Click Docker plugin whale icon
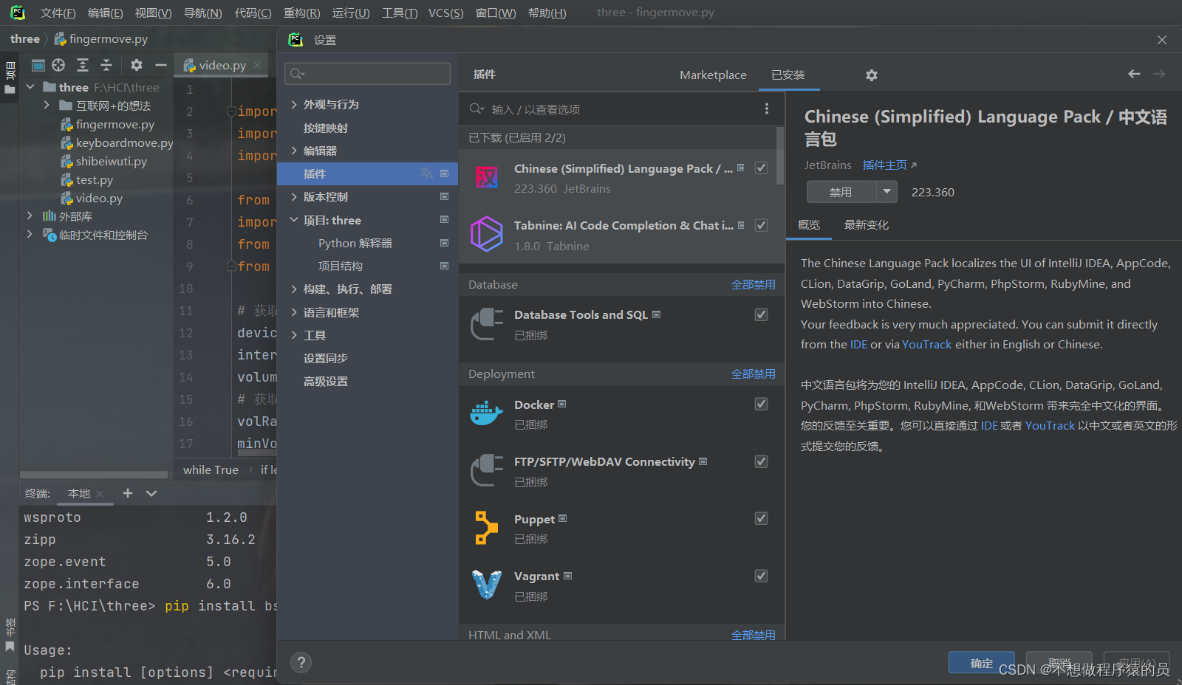 (x=487, y=413)
